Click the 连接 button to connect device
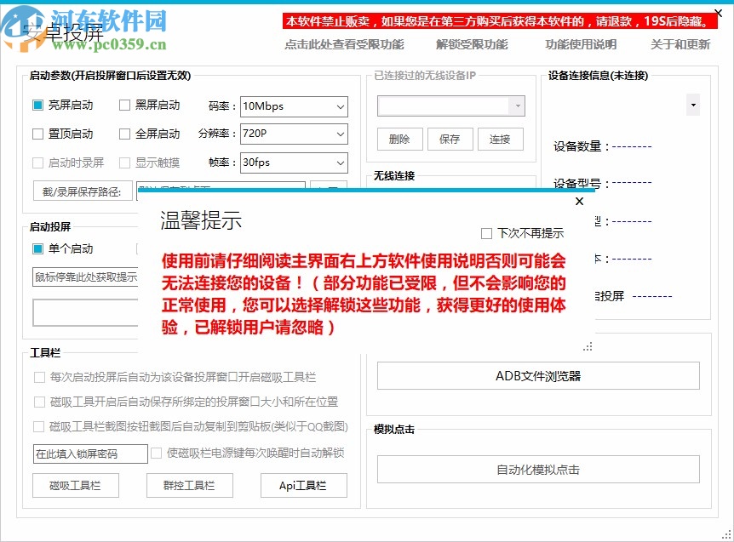 click(x=502, y=139)
